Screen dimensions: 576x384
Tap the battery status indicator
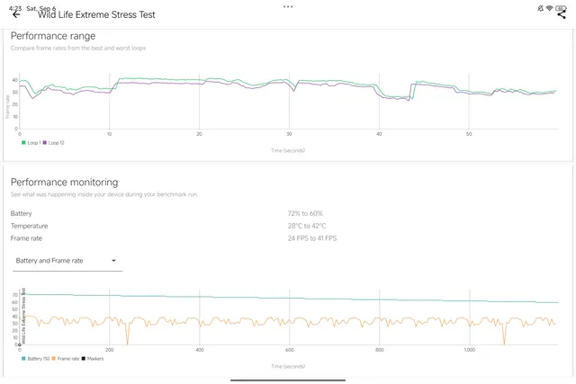click(x=561, y=7)
